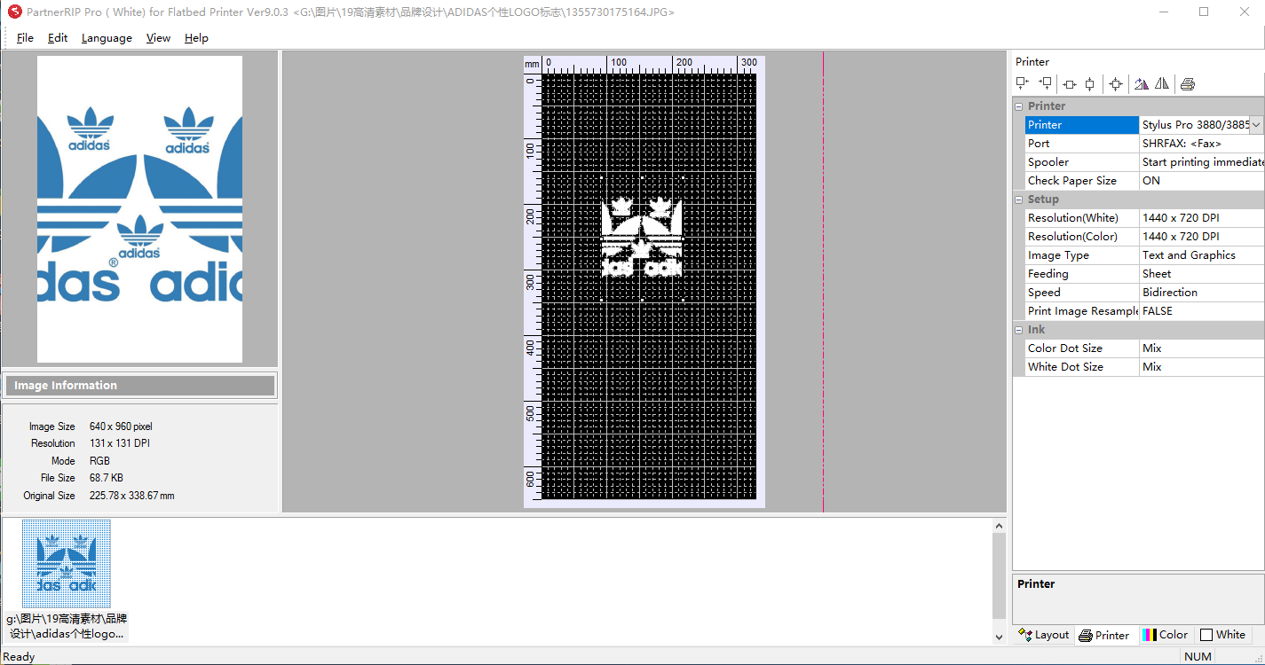
Task: Click the Feeding value Sheet
Action: tap(1201, 274)
